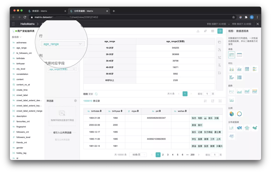Click the refresh icon next to 刚刚 更新
Viewport: 271px width, 173px height.
(96, 94)
